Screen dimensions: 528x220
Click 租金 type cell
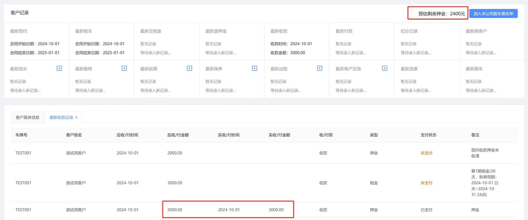pos(374,183)
